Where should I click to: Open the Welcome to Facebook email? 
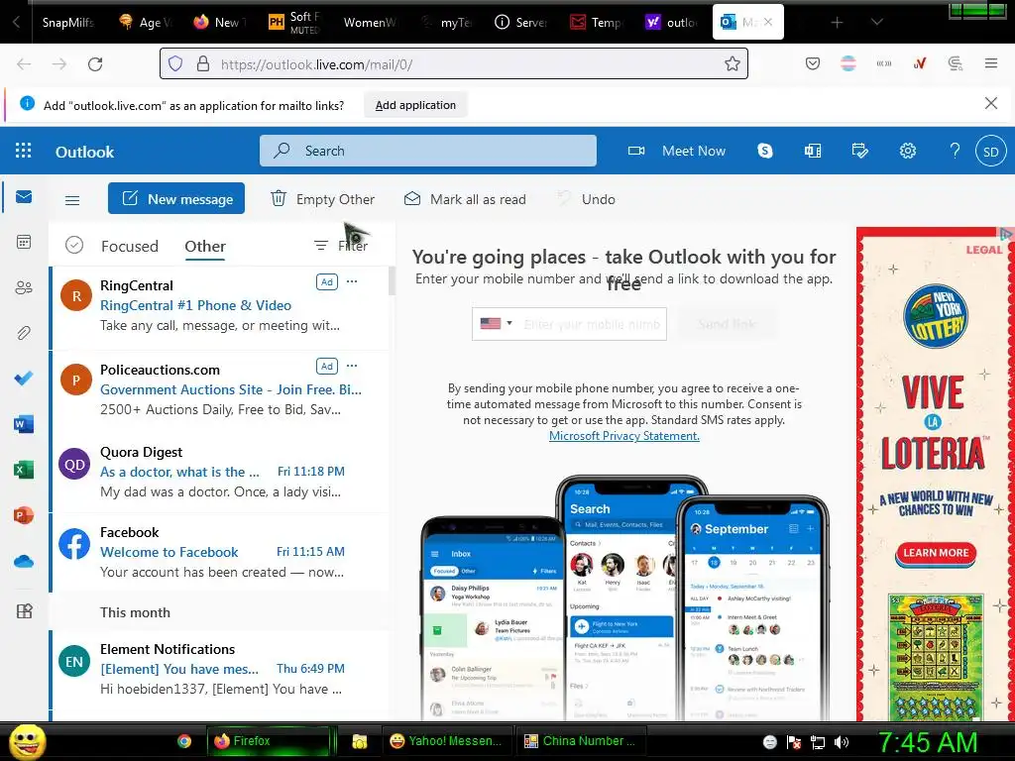point(219,552)
